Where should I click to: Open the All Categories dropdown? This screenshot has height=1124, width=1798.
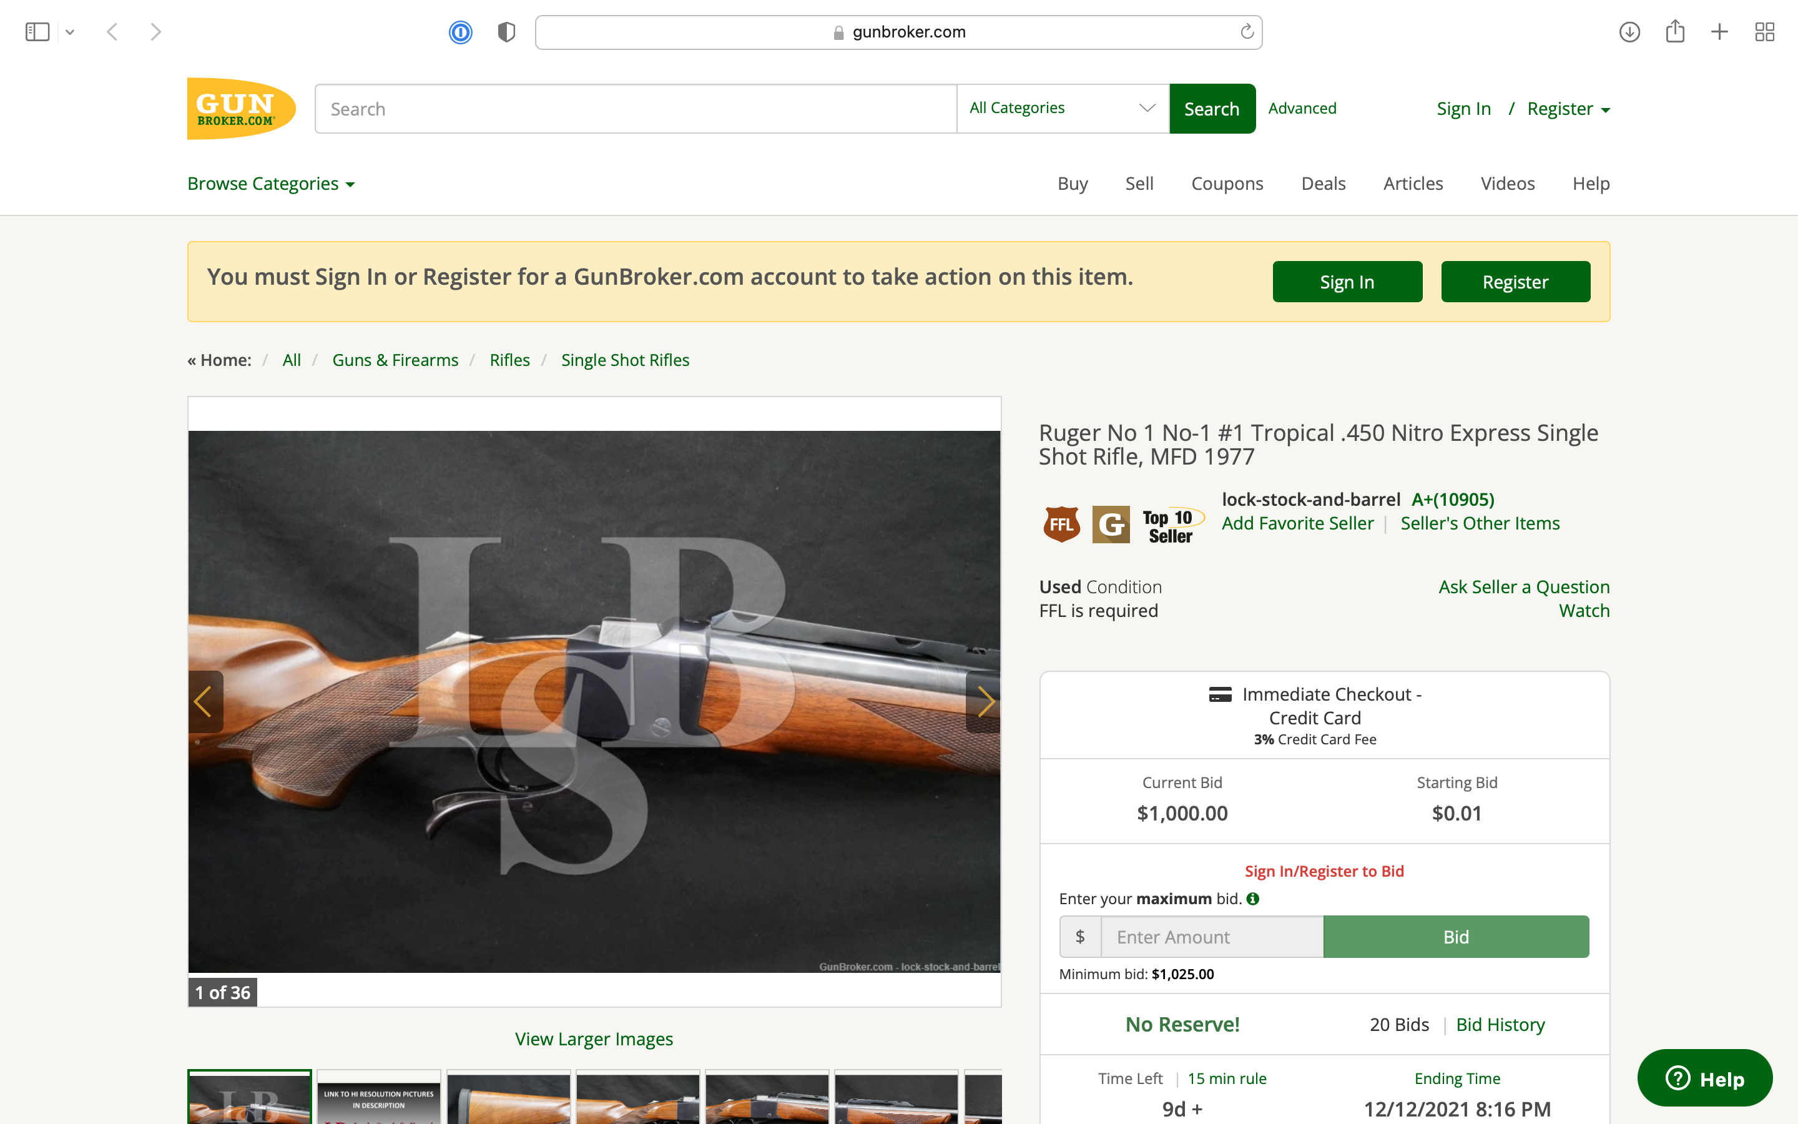(x=1063, y=109)
